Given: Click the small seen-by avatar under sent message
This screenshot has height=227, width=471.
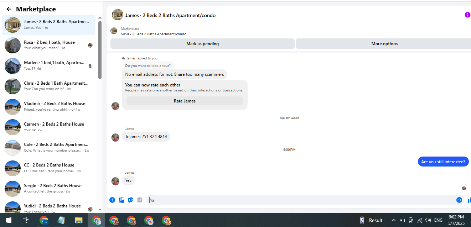Looking at the screenshot, I should [x=464, y=188].
